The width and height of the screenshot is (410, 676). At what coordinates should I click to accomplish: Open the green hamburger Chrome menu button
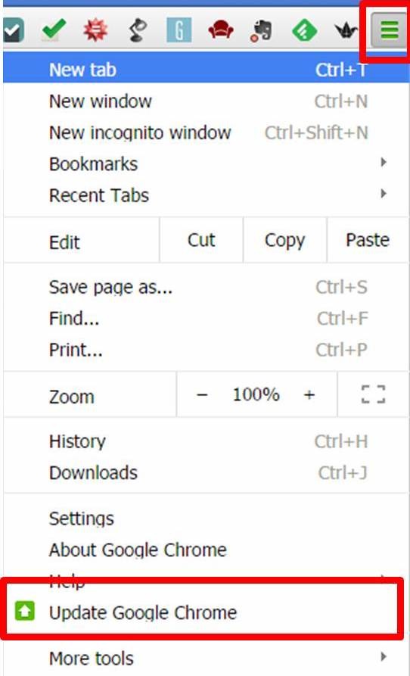coord(389,32)
